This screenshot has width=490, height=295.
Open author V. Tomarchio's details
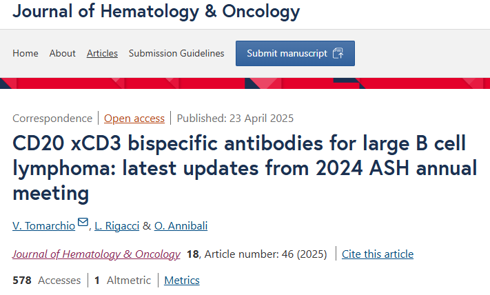click(43, 225)
